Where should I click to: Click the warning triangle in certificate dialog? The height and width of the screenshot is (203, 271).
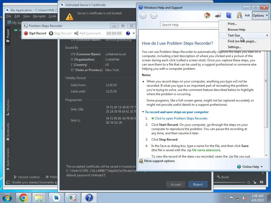coord(70,17)
